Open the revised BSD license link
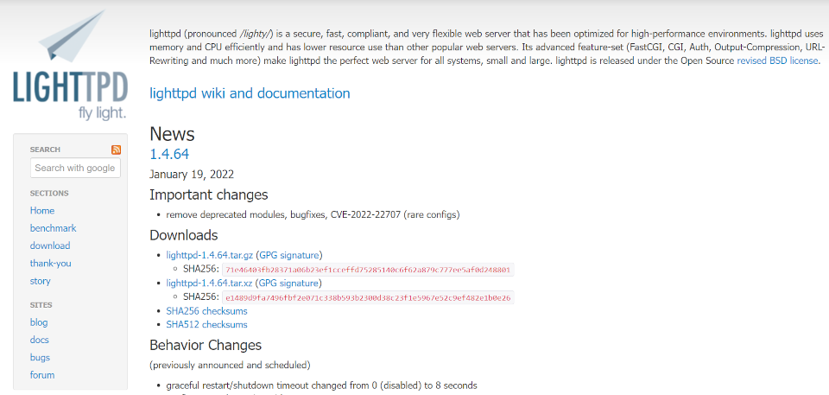The image size is (829, 395). (777, 61)
